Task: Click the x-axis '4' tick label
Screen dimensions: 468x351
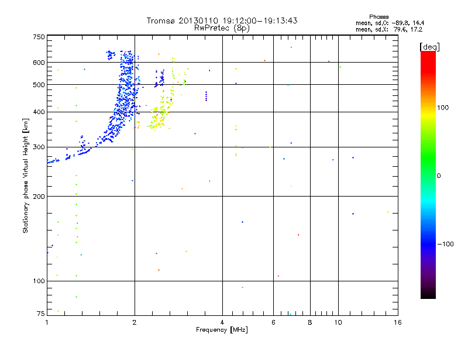Action: [x=222, y=322]
